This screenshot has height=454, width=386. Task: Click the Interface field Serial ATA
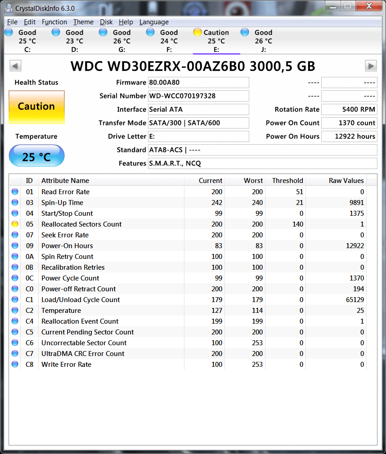(198, 109)
